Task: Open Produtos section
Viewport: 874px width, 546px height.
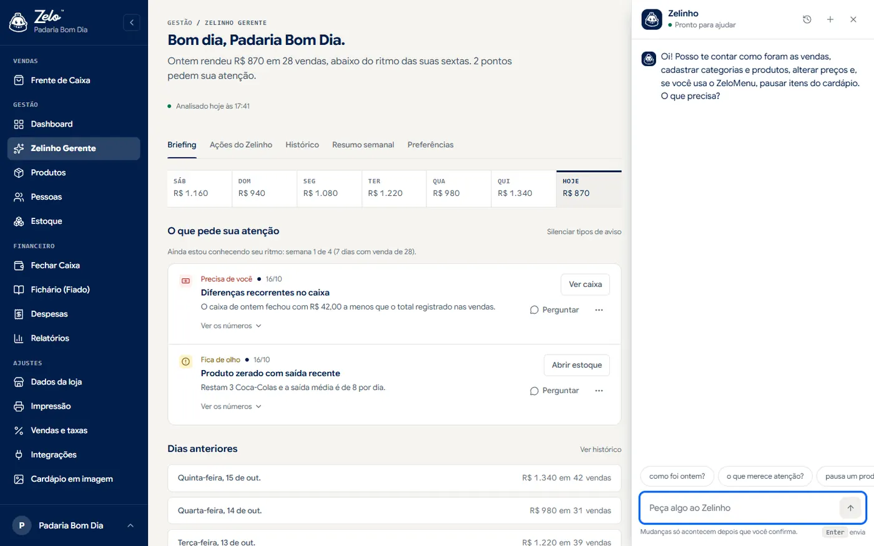Action: point(74,173)
